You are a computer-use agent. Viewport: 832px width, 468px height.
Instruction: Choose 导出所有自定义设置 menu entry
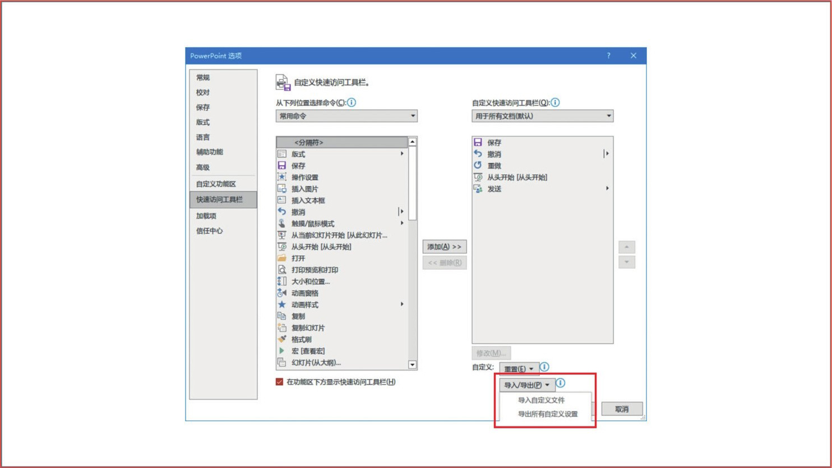tap(548, 414)
